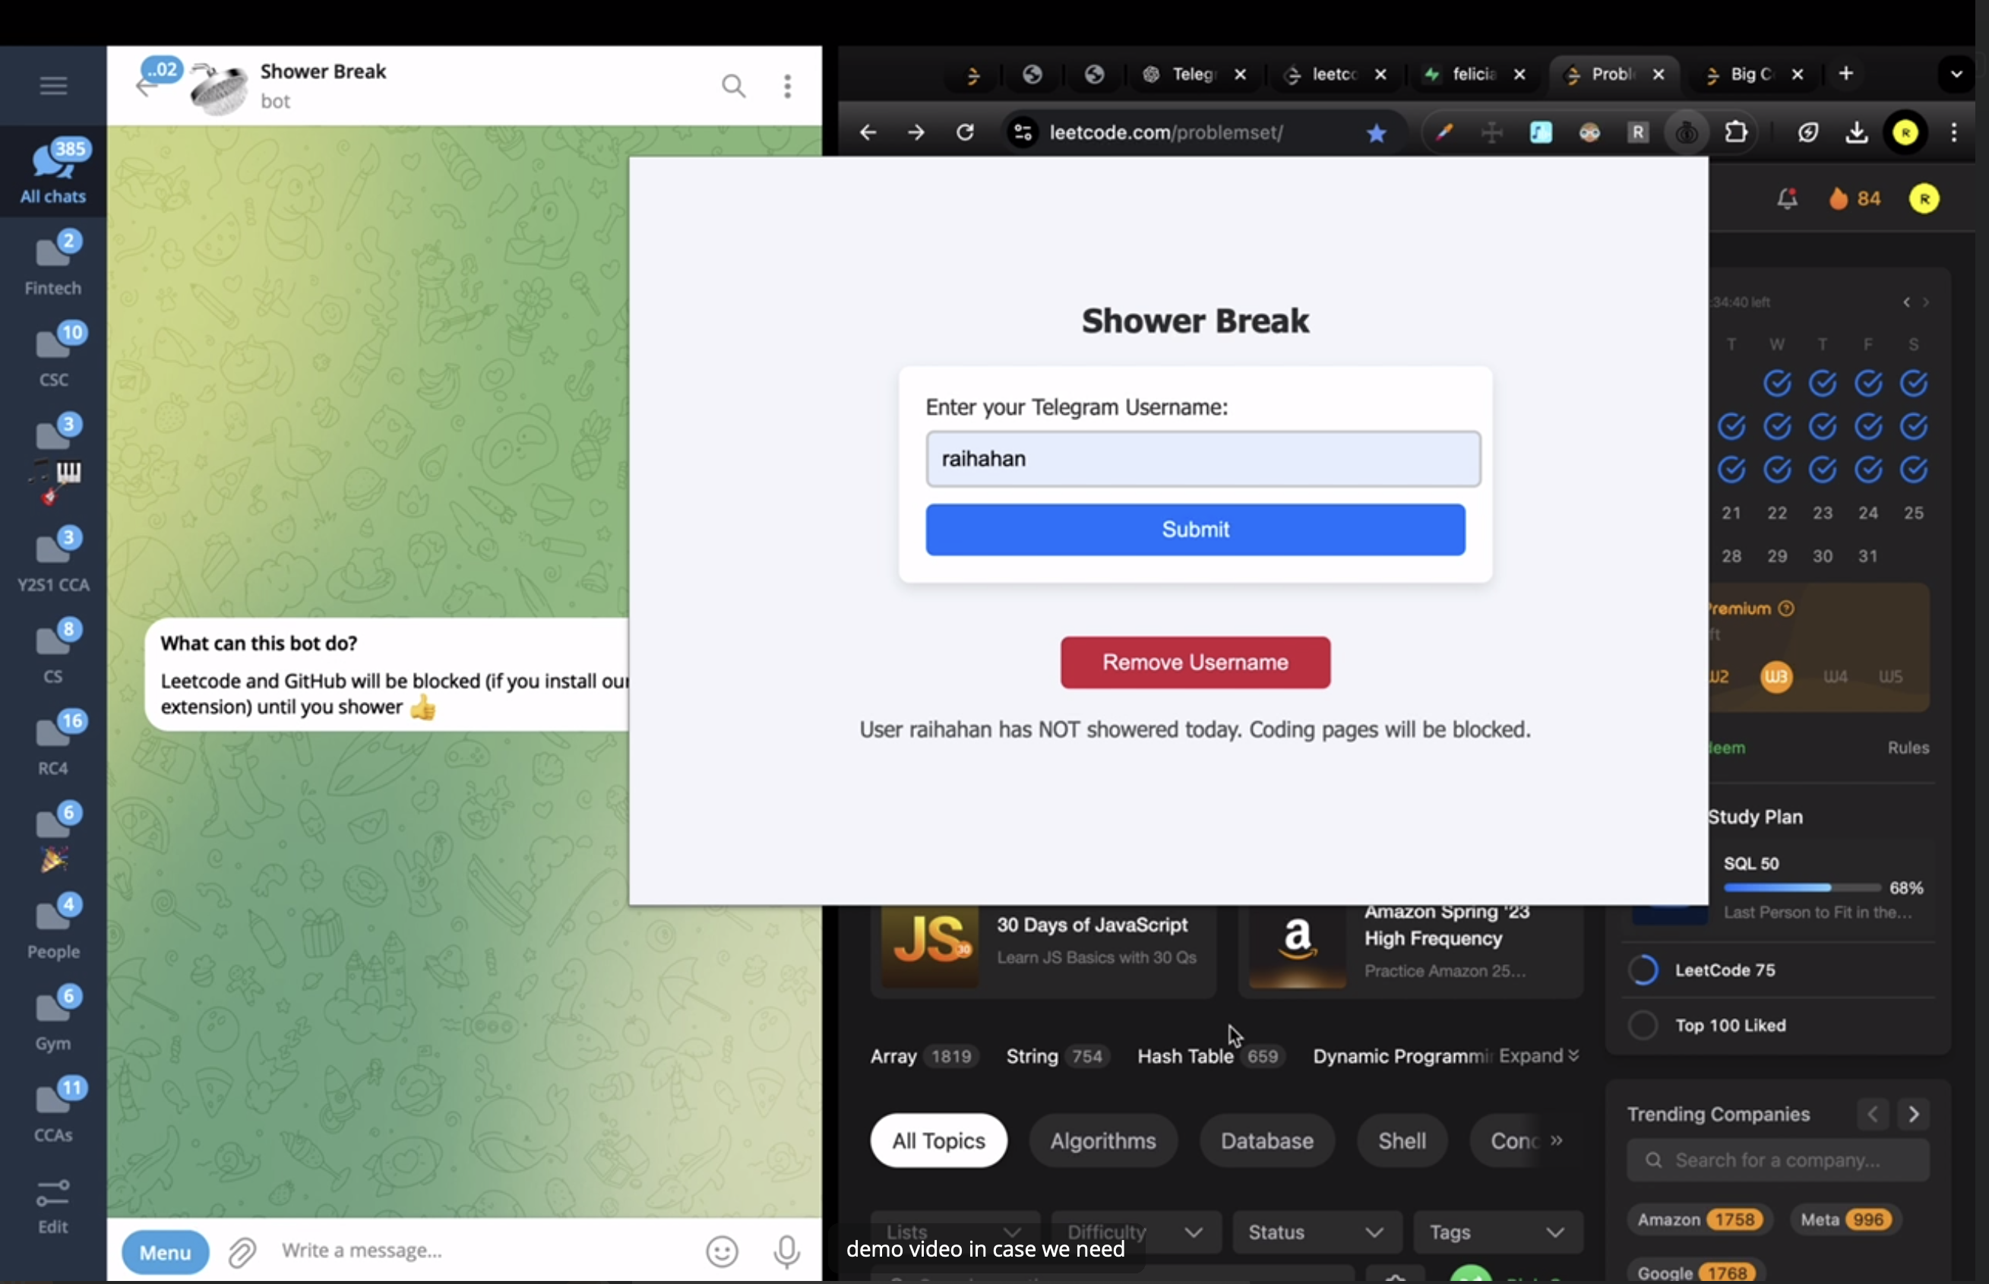Screen dimensions: 1989x1284
Task: Click the emoji smiley icon
Action: click(722, 1251)
